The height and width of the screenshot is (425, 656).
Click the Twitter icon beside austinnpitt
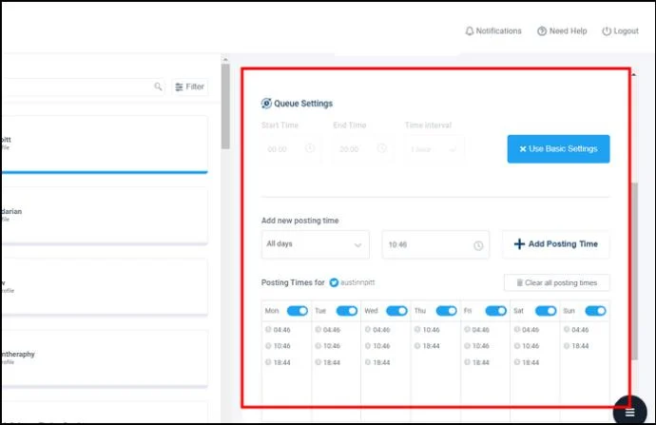[x=334, y=282]
